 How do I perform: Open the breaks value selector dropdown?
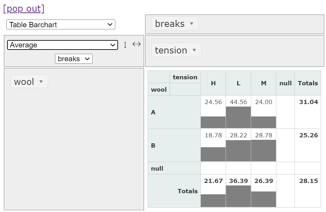[73, 59]
